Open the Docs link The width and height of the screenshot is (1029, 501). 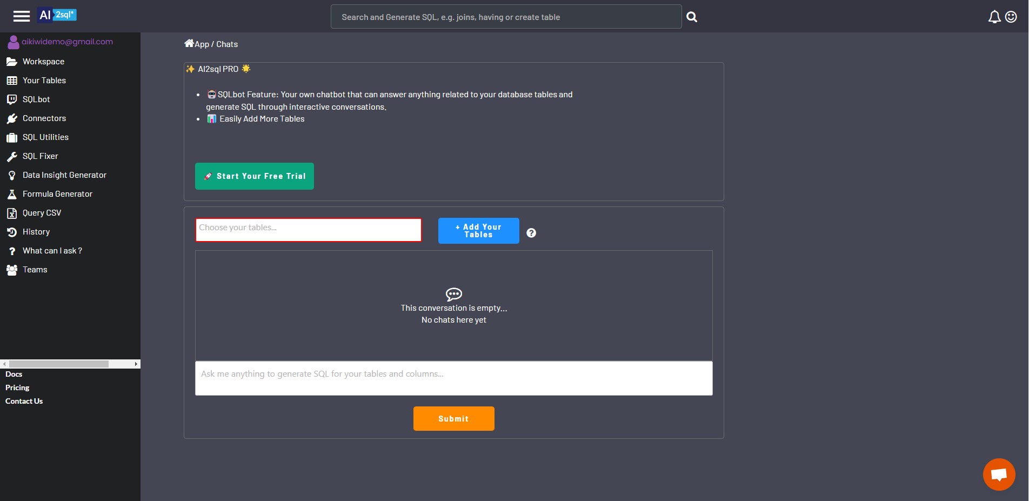click(x=14, y=374)
